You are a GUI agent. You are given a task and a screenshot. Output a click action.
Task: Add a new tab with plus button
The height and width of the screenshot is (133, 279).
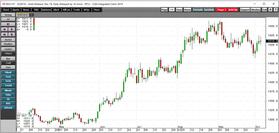[x=31, y=14]
